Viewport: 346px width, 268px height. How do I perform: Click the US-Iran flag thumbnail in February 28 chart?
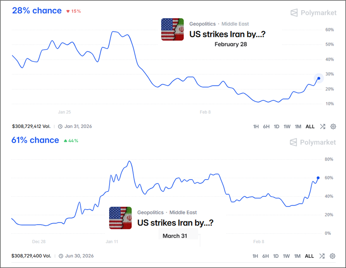coord(173,30)
